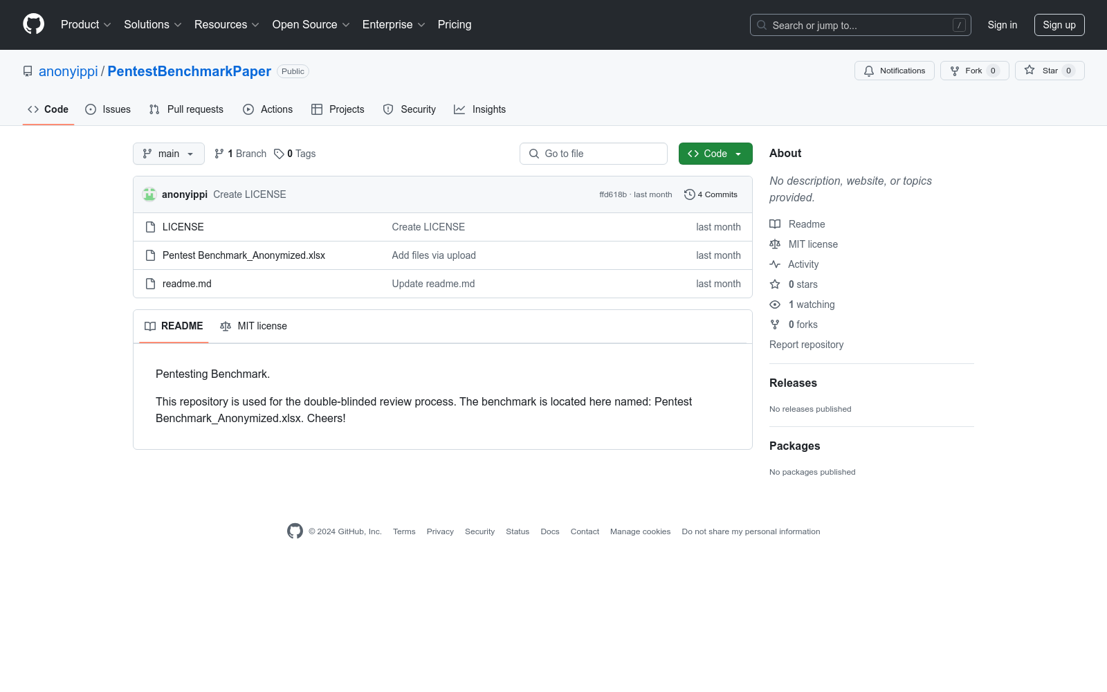Open the Pull requests tab
Screen dimensions: 1107x692
[187, 109]
